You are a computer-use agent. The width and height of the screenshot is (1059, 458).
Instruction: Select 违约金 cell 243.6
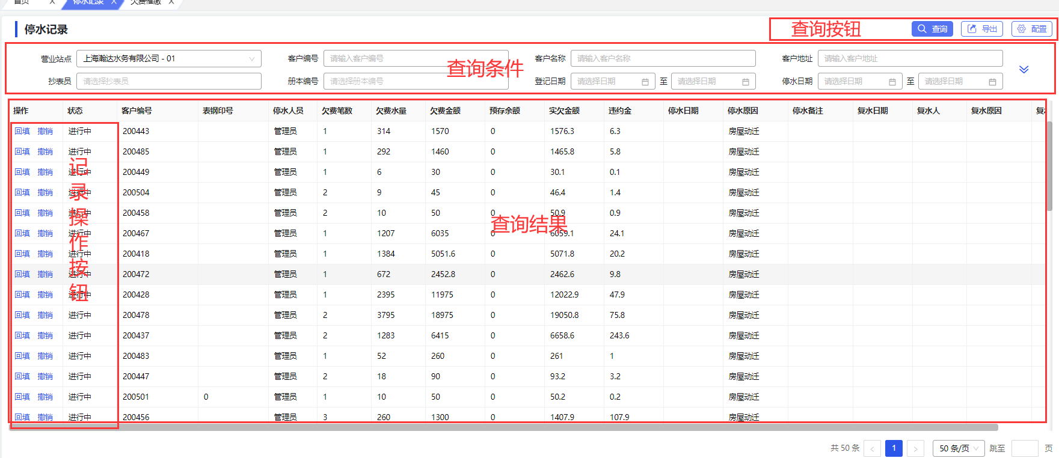pyautogui.click(x=619, y=335)
